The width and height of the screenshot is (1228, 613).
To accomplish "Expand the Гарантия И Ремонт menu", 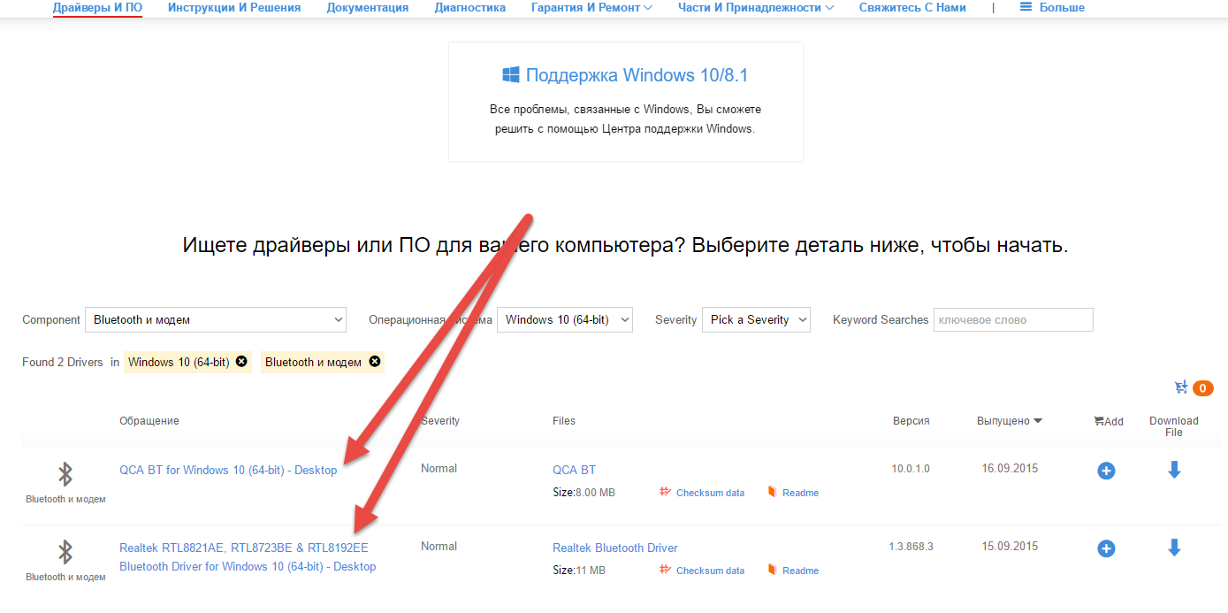I will 591,7.
